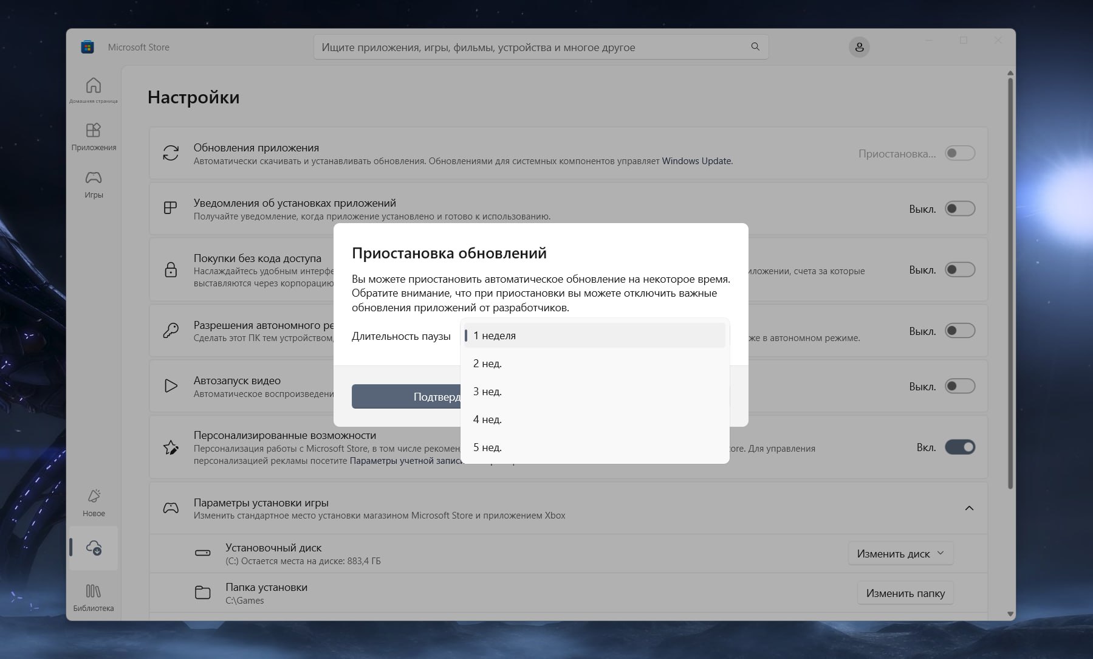This screenshot has height=659, width=1093.
Task: Click the Downloads cloud icon in sidebar
Action: (94, 548)
